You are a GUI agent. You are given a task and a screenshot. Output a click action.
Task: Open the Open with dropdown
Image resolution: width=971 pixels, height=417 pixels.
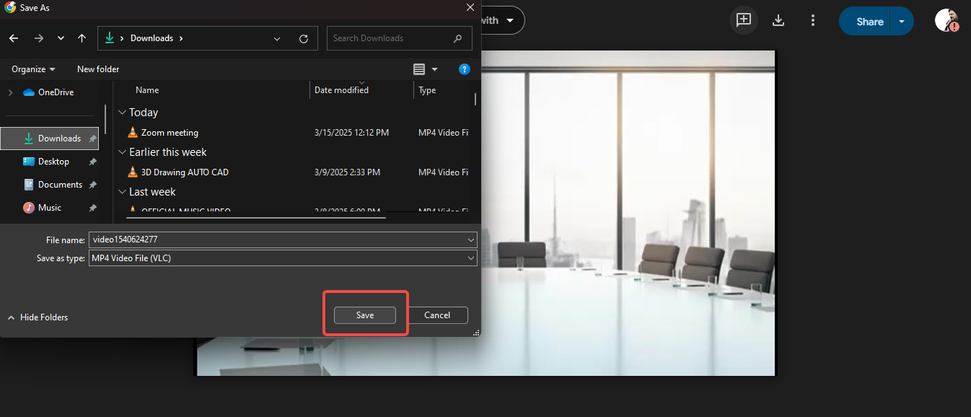click(x=502, y=20)
